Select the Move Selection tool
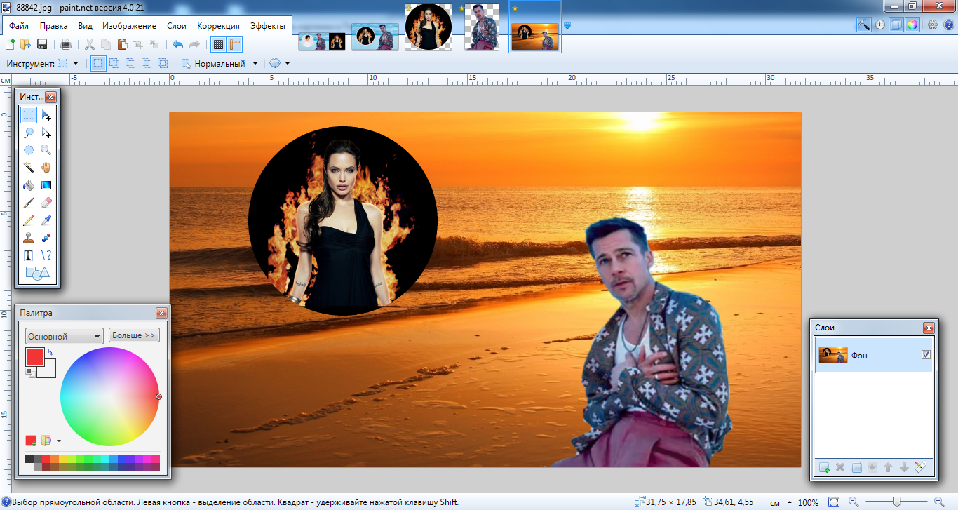Viewport: 958px width, 510px height. pos(46,133)
